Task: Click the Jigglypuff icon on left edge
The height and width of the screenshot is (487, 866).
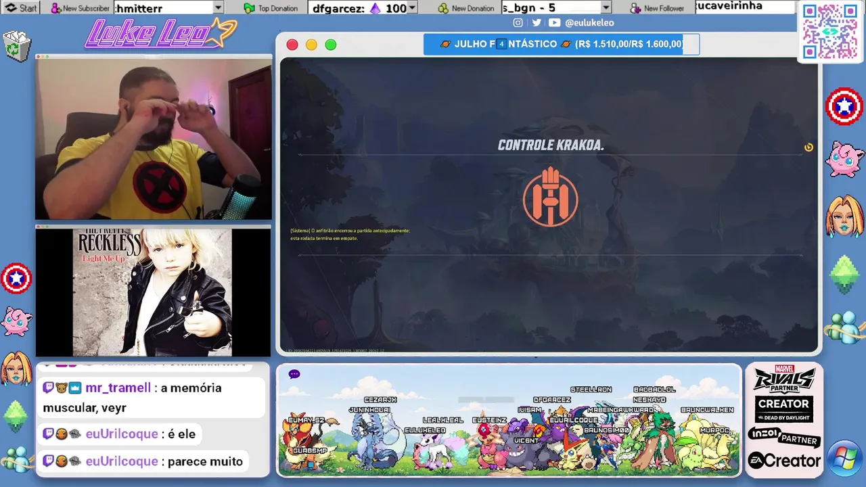Action: pyautogui.click(x=15, y=321)
